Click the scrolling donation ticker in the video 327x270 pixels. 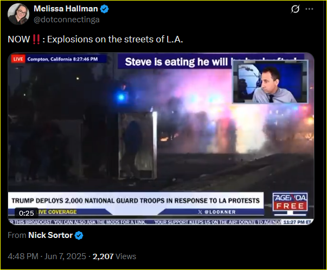[159, 222]
